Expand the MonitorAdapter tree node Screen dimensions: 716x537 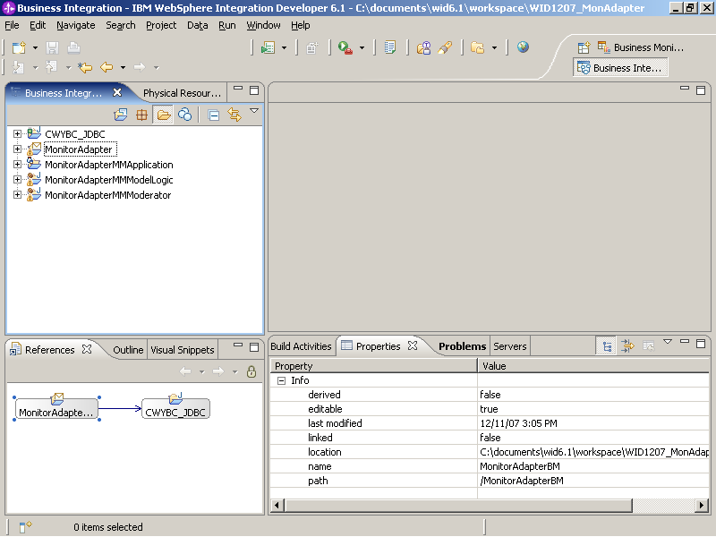pyautogui.click(x=17, y=149)
